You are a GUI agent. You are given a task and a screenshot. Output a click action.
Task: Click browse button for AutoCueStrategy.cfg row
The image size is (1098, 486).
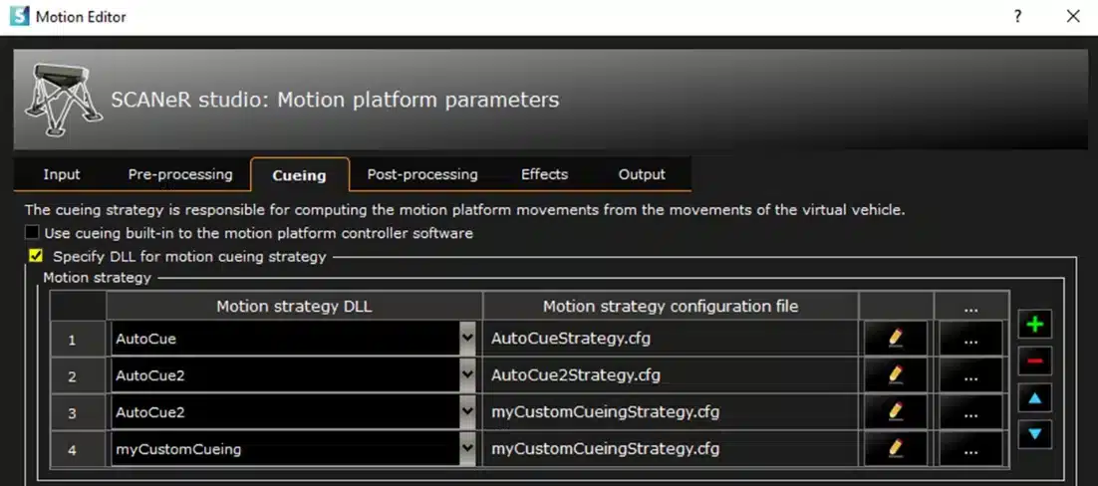point(970,339)
